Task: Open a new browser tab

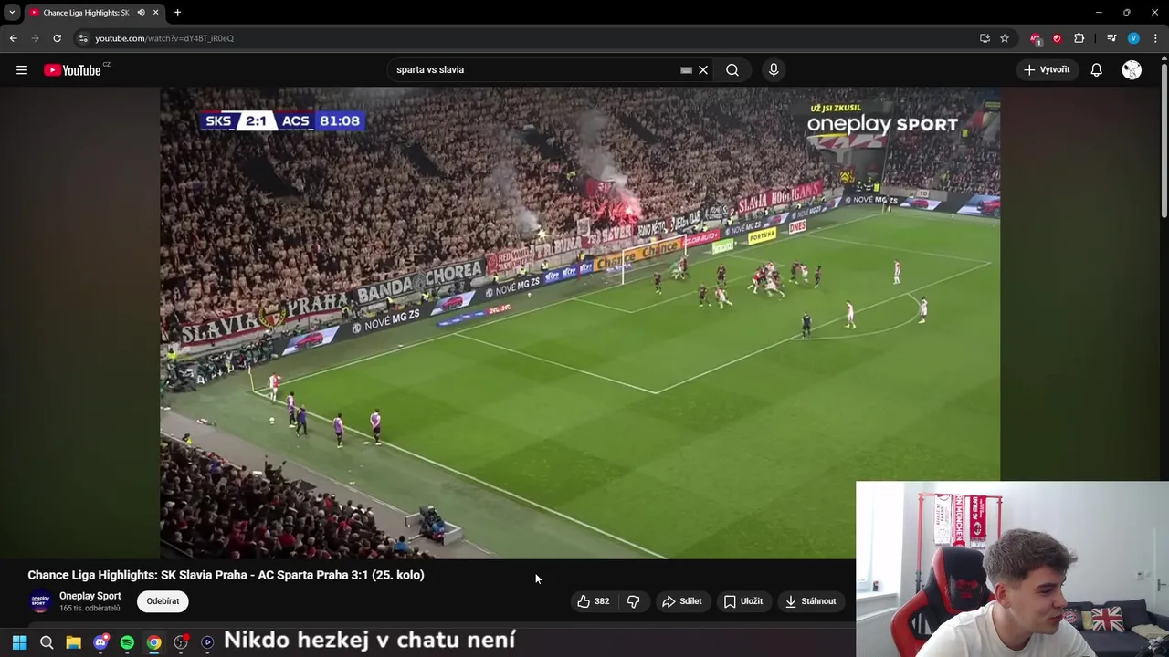Action: click(x=177, y=13)
